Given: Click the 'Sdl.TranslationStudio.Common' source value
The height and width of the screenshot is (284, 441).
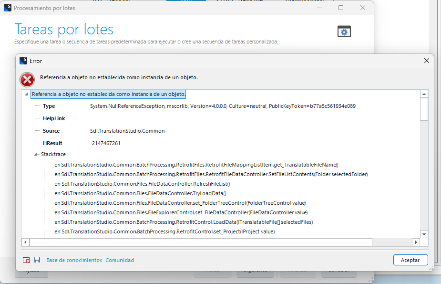Looking at the screenshot, I should [x=127, y=131].
